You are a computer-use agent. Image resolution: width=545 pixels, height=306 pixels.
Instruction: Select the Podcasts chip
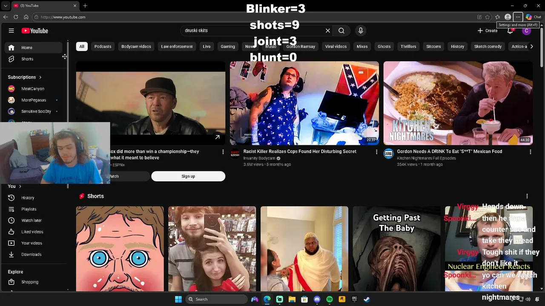tap(103, 46)
